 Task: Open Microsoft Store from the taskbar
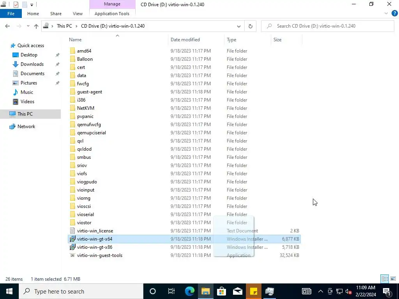point(222,291)
